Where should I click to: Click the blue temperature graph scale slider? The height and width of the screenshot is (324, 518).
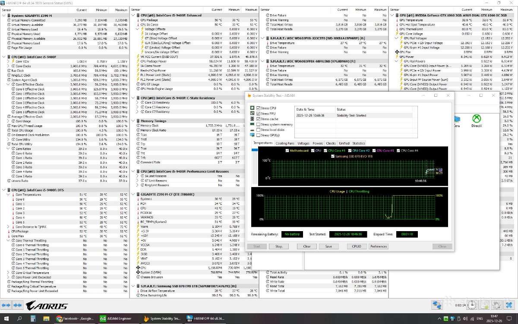(x=254, y=149)
